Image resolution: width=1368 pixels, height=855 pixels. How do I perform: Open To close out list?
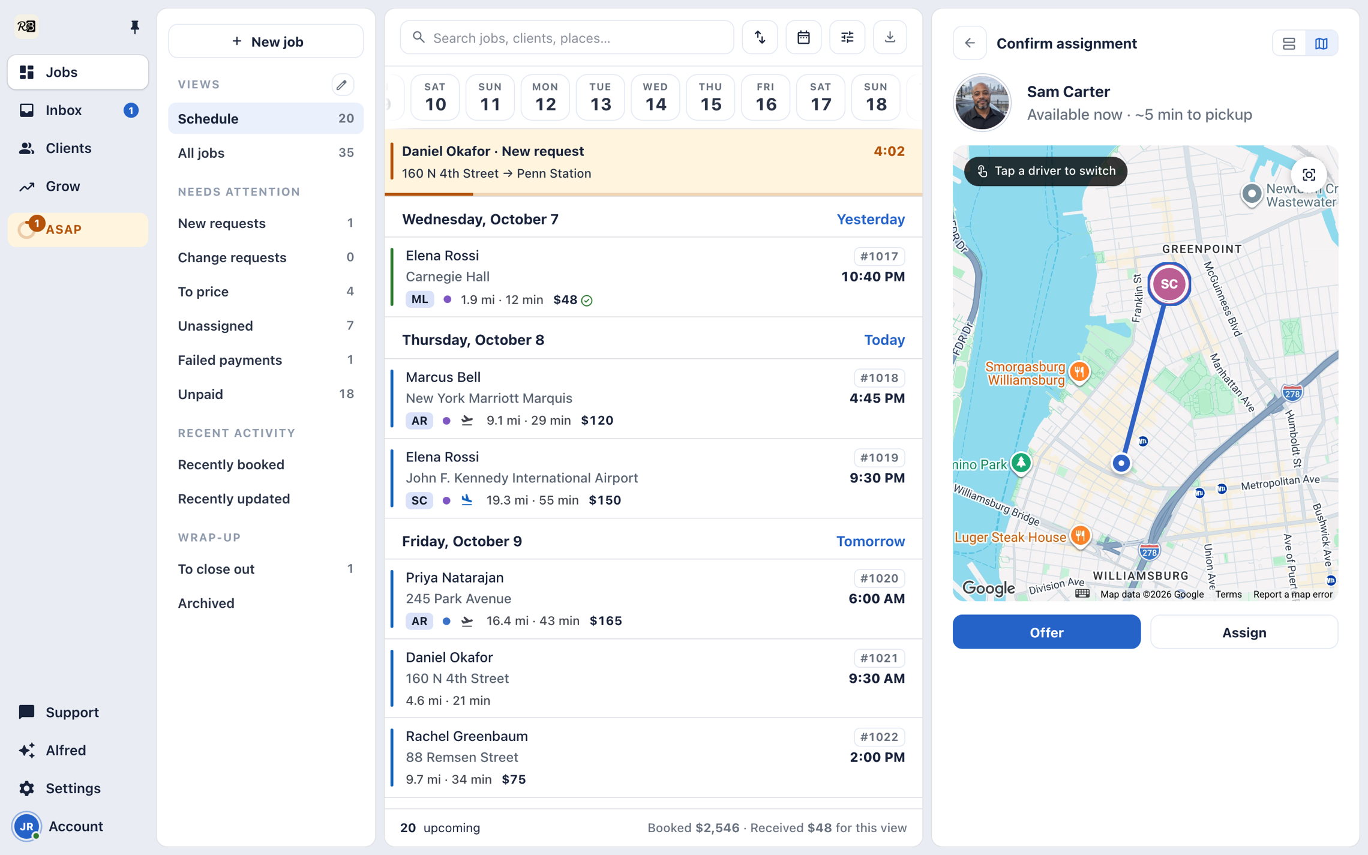click(266, 569)
